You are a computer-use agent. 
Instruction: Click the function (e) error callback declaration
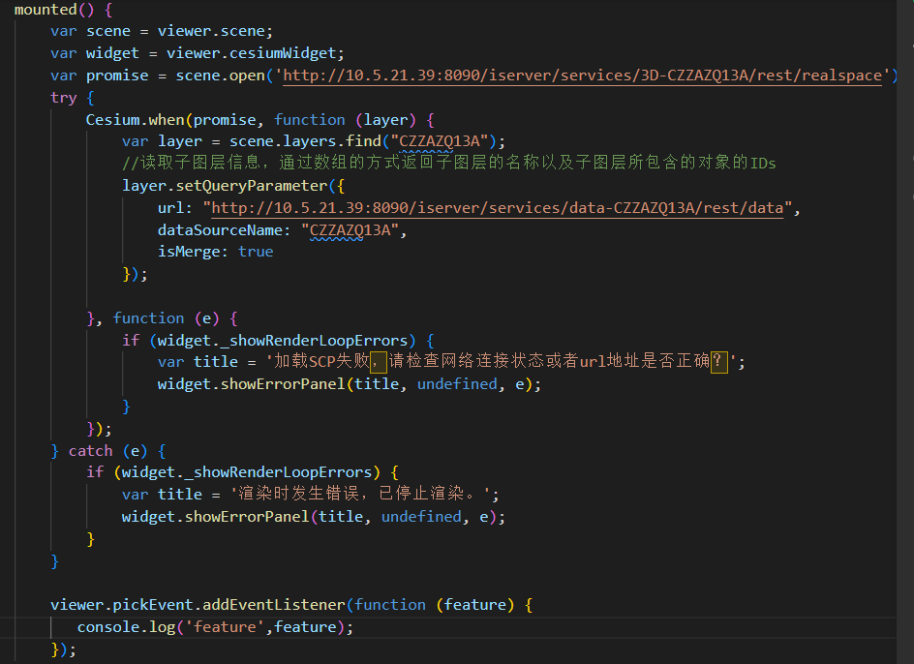point(167,318)
